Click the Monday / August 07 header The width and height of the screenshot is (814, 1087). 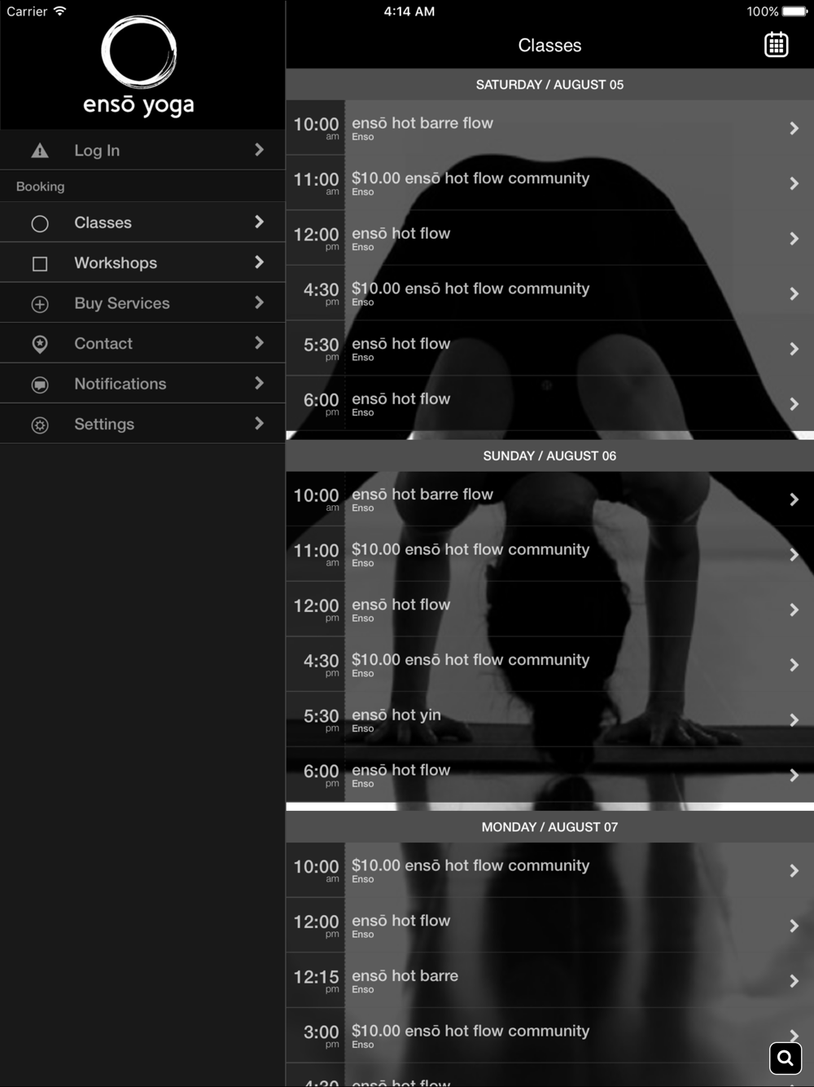[x=549, y=827]
